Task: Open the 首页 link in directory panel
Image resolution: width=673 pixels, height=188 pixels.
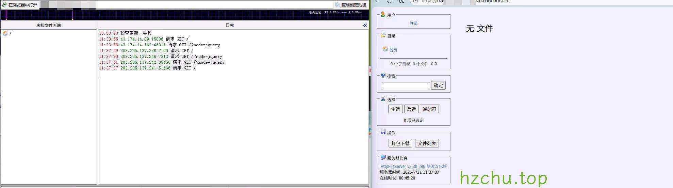Action: tap(393, 50)
